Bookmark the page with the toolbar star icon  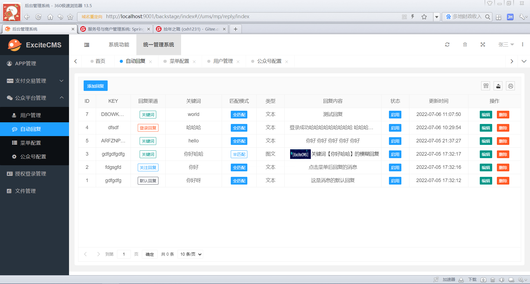(x=70, y=17)
